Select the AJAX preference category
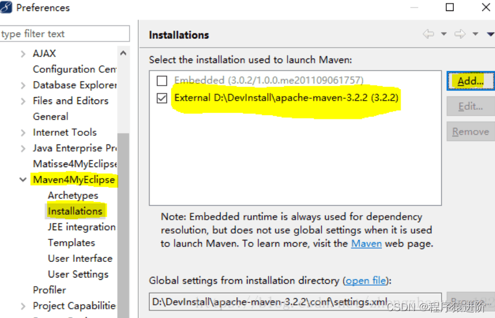Screen dimensions: 495x318 [44, 54]
